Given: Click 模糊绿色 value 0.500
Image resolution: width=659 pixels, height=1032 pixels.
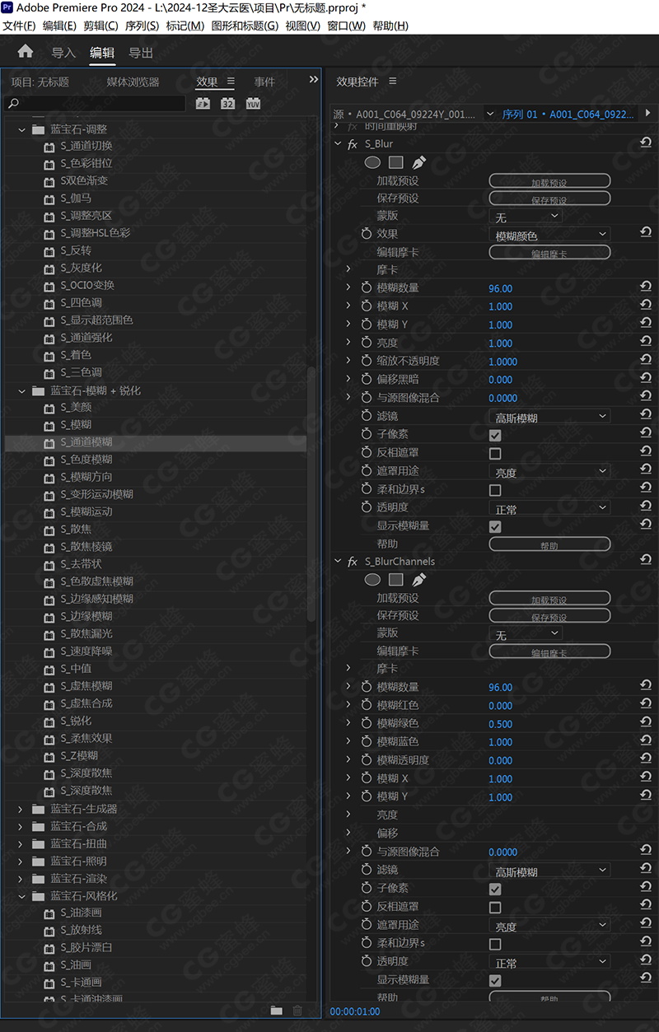Looking at the screenshot, I should 500,724.
